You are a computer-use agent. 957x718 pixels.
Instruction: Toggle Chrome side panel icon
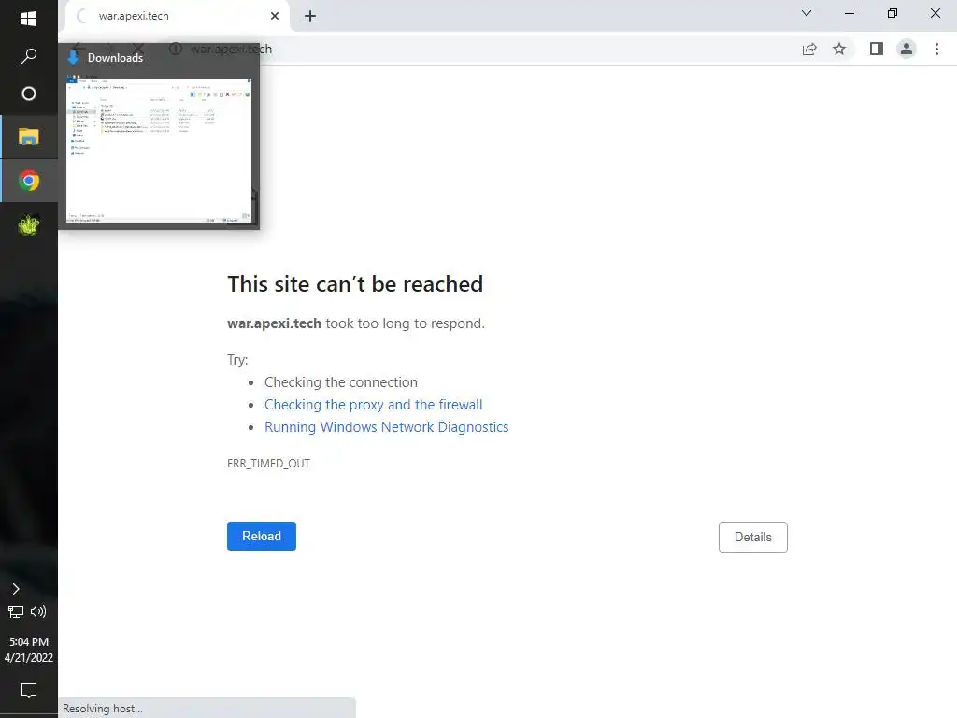[877, 49]
